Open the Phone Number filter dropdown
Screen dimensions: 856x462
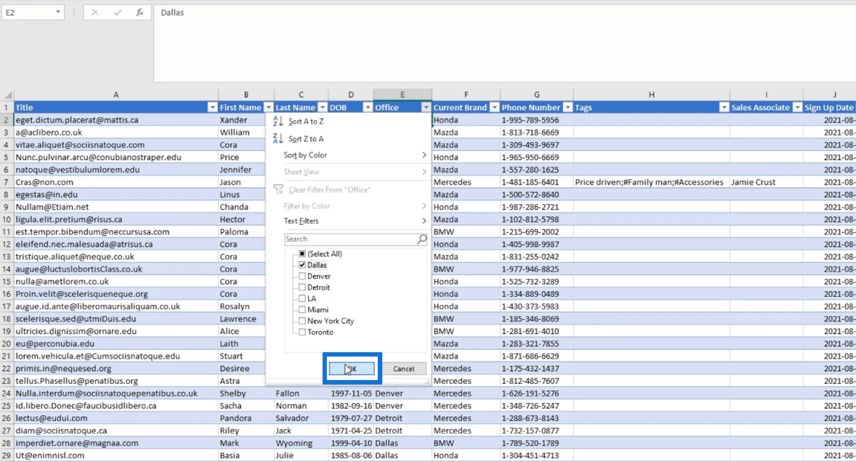click(567, 108)
